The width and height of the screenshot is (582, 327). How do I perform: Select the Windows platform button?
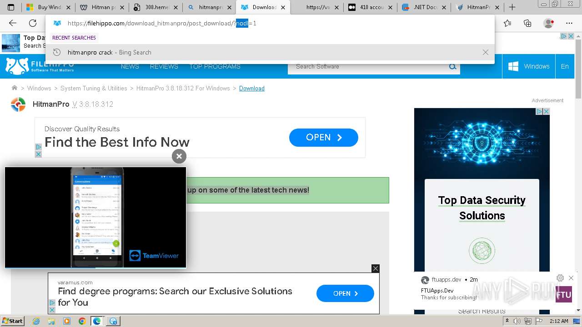point(529,66)
